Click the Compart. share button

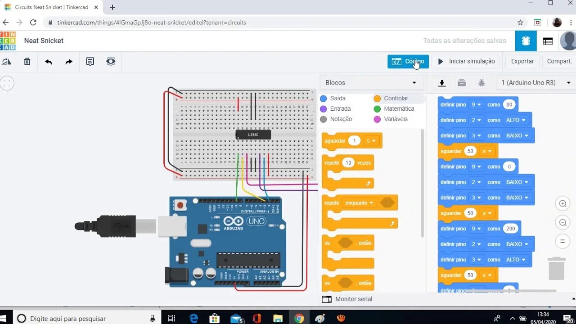559,62
